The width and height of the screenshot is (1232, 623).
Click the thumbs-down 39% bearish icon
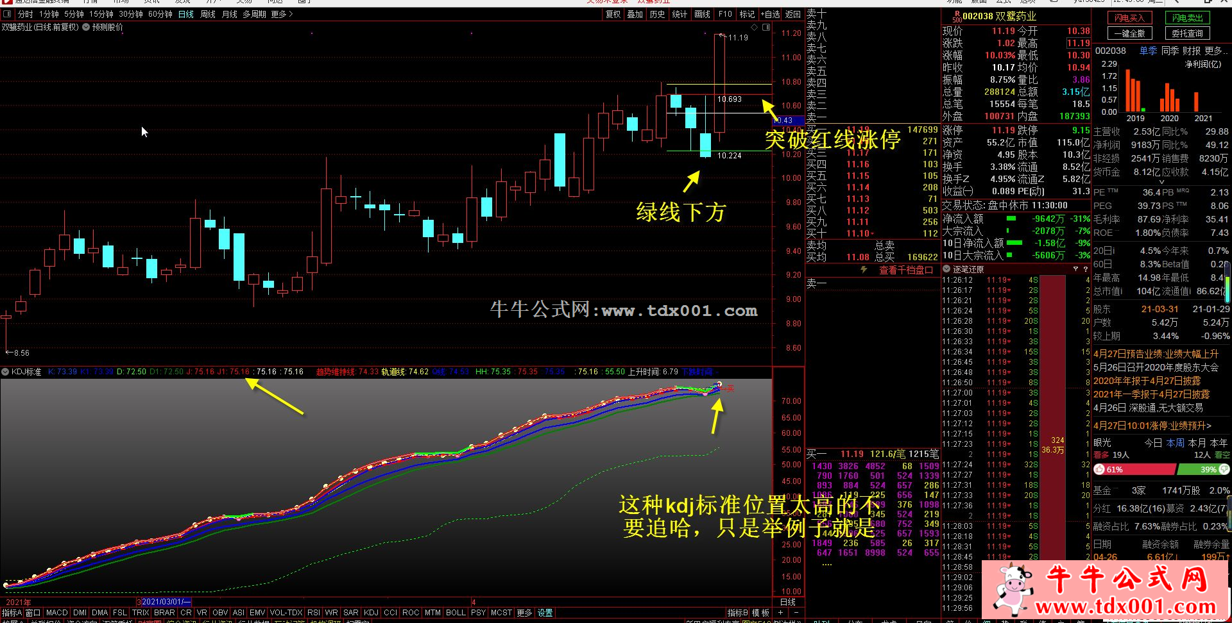click(1224, 470)
